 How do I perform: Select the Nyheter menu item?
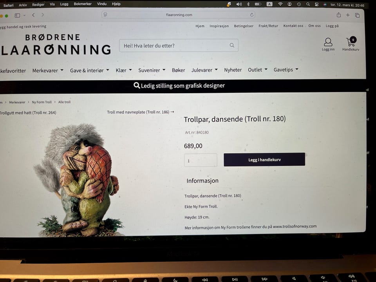[233, 70]
